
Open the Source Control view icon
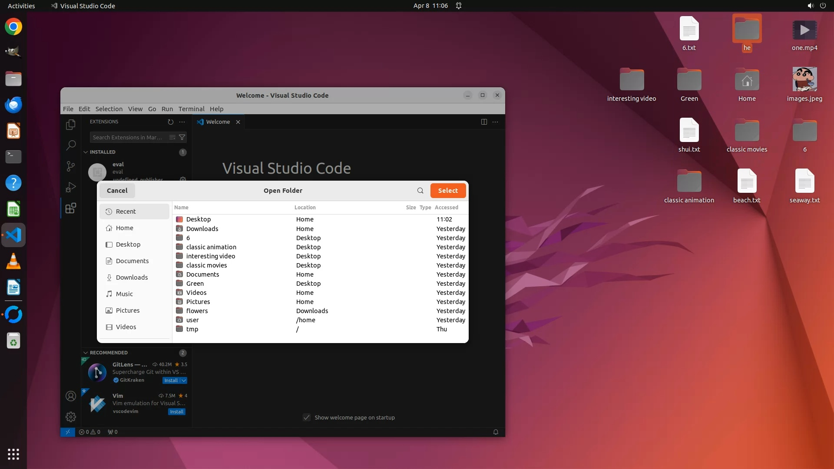point(70,166)
